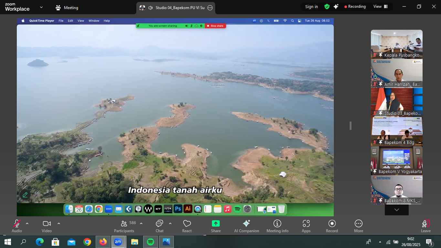Click the gallery panel resize handle

click(x=351, y=126)
